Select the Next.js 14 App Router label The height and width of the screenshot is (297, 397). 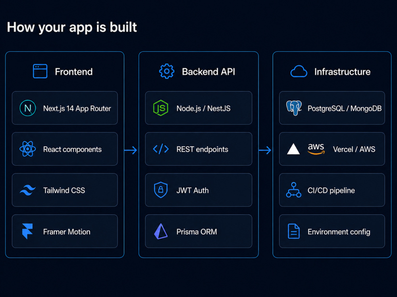pyautogui.click(x=77, y=109)
